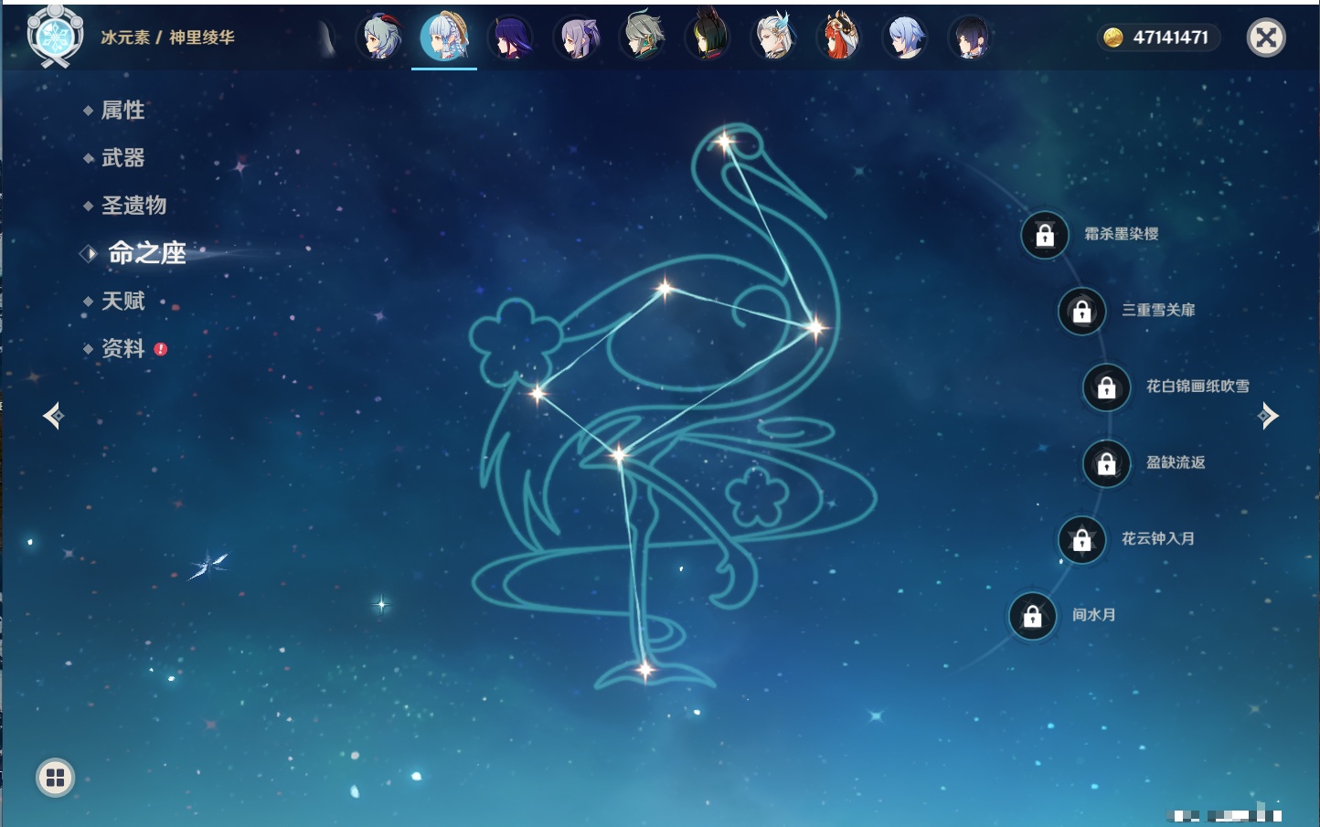1320x827 pixels.
Task: Click the star at the crane's chest, right side
Action: pos(815,327)
